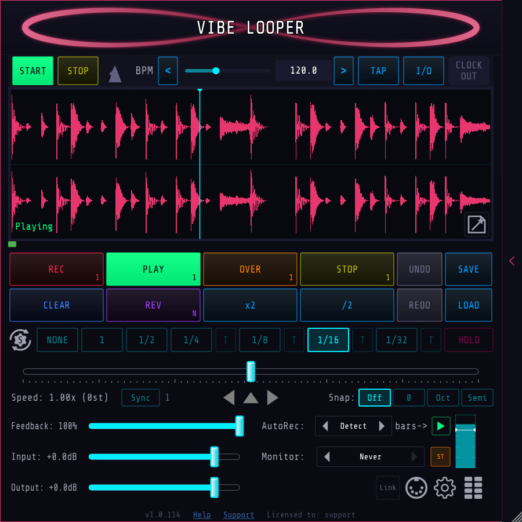Click Monitor Never previous arrow
Screen dimensions: 522x522
[327, 457]
